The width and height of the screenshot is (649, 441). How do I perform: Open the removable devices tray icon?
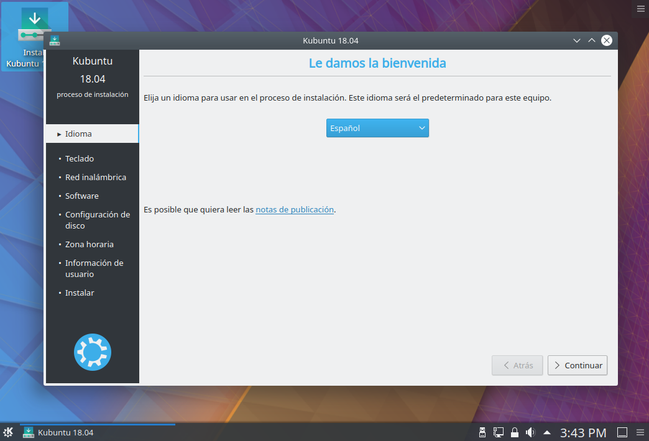[x=482, y=432]
